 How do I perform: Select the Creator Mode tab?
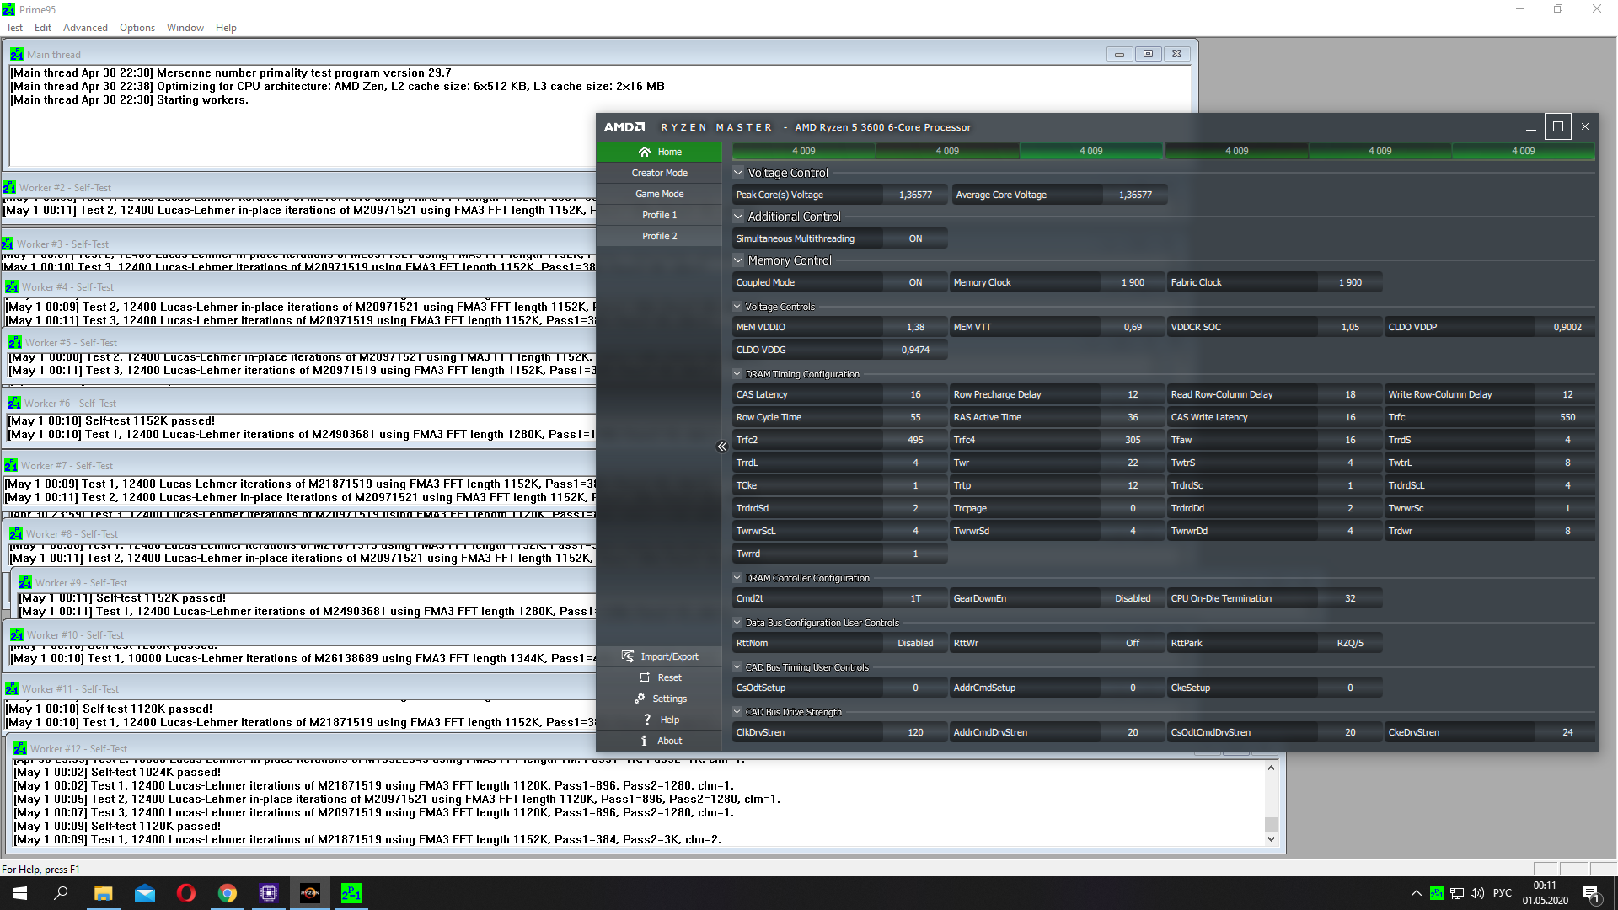coord(659,173)
